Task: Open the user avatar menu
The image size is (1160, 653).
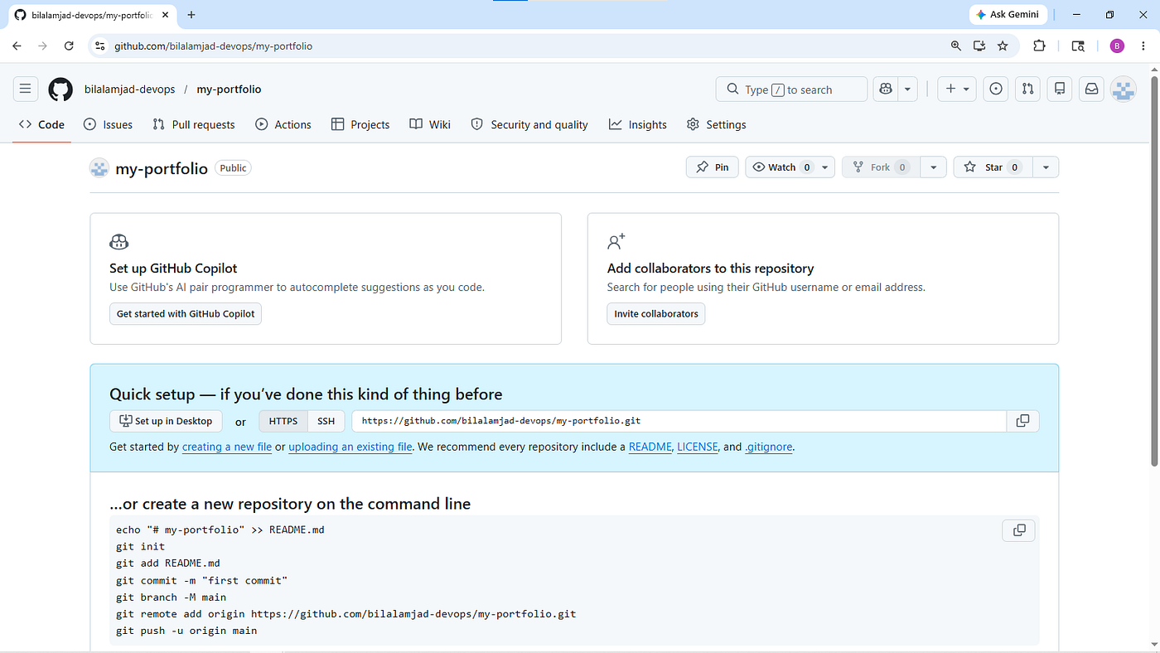Action: 1124,89
